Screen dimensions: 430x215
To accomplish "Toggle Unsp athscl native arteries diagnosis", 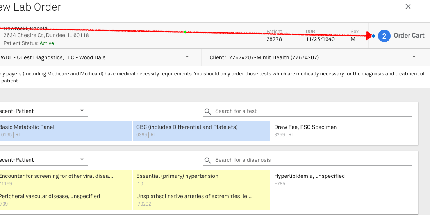I will click(201, 200).
